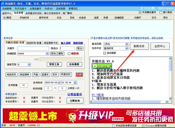Click the 立即发布 button
The image size is (175, 128).
point(75,101)
